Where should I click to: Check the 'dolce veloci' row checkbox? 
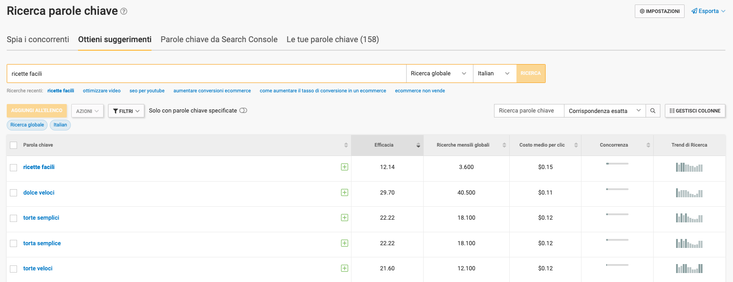13,193
